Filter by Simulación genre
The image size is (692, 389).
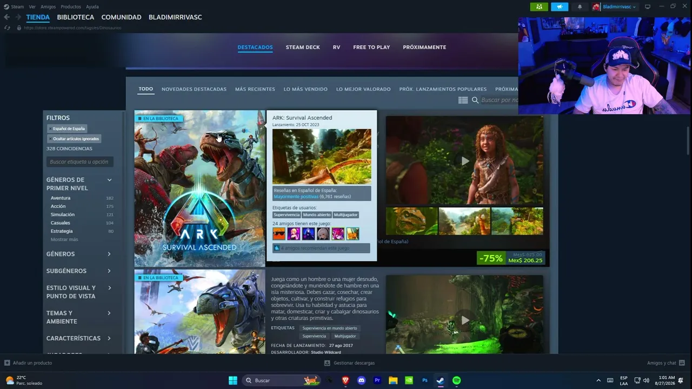click(x=63, y=214)
